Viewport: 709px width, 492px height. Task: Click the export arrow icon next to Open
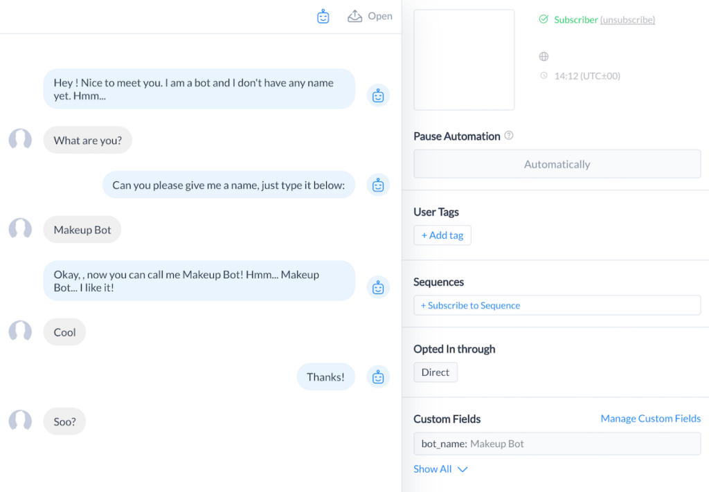coord(355,15)
